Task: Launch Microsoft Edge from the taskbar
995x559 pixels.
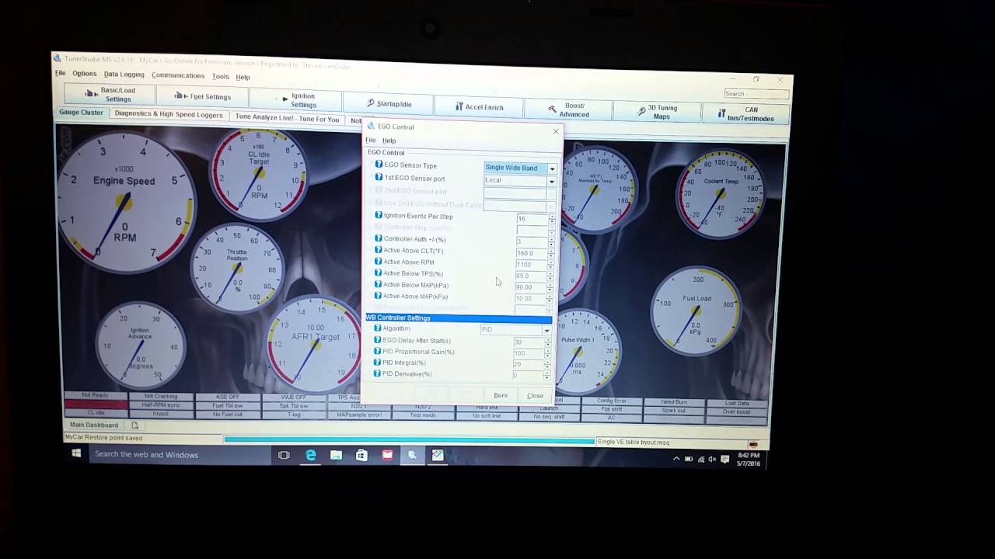Action: [310, 455]
